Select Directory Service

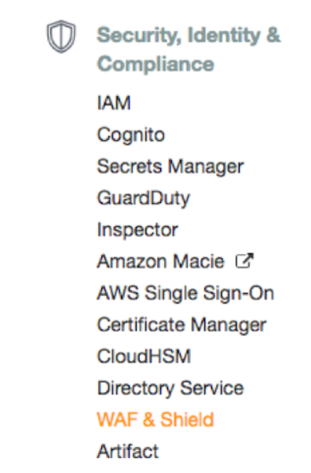pyautogui.click(x=170, y=388)
